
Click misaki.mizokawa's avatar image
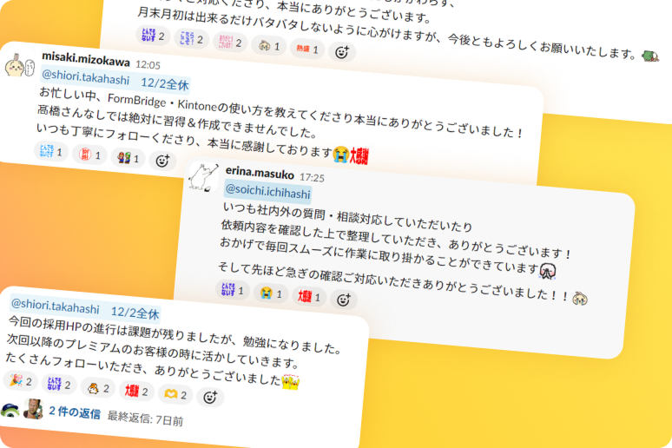point(20,66)
